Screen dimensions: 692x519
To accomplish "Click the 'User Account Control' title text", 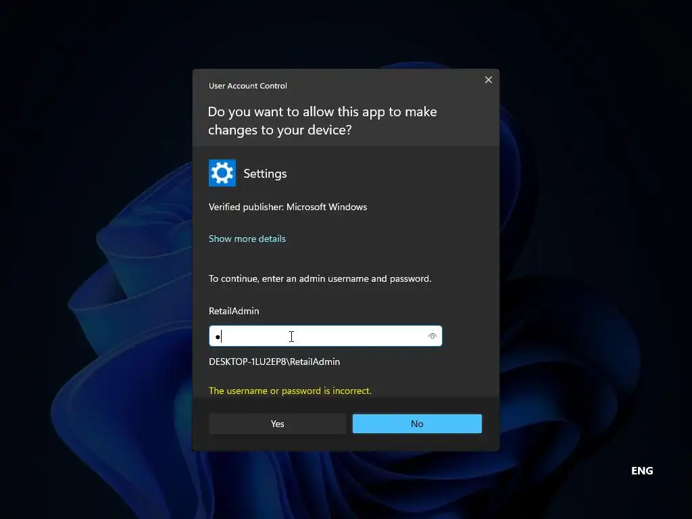I will click(247, 86).
